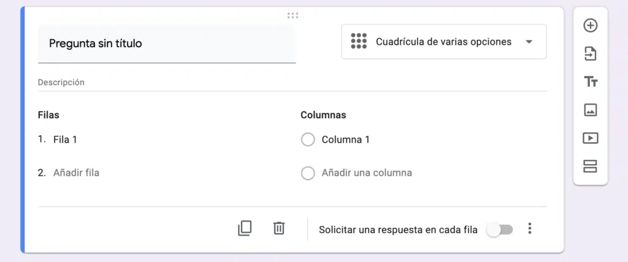Add a new section to form

tap(590, 166)
